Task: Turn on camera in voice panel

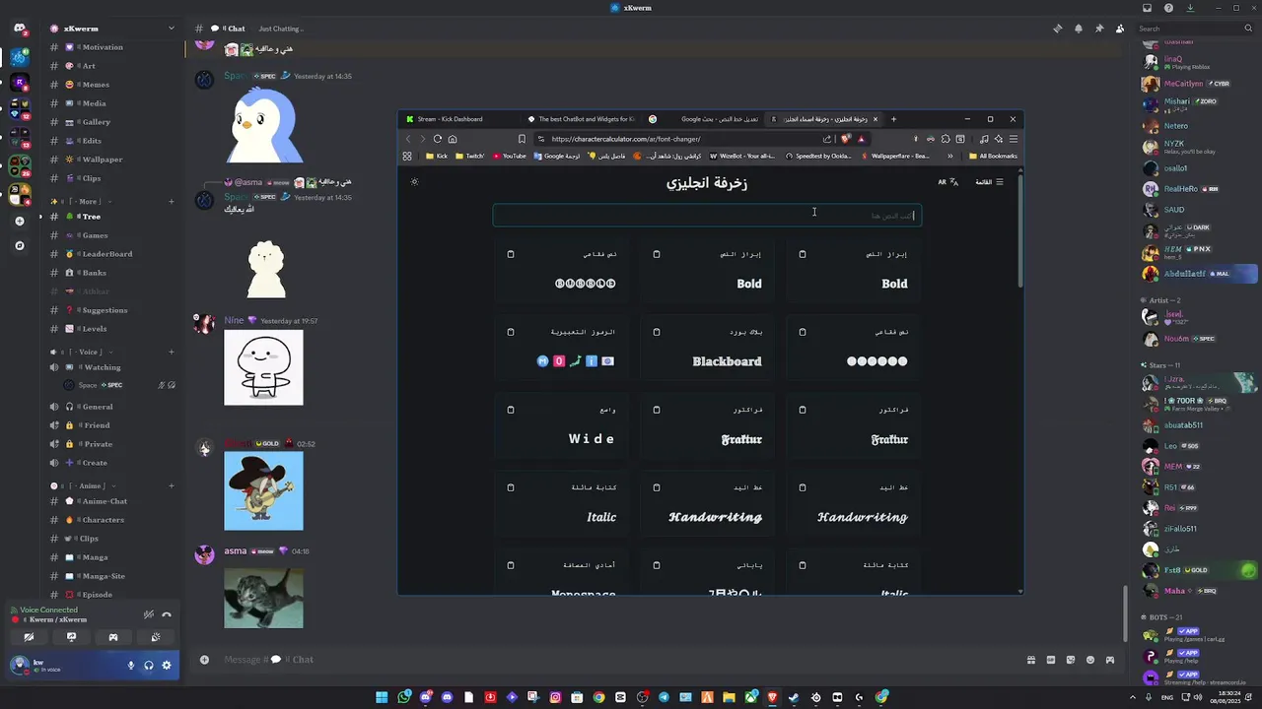Action: (29, 637)
